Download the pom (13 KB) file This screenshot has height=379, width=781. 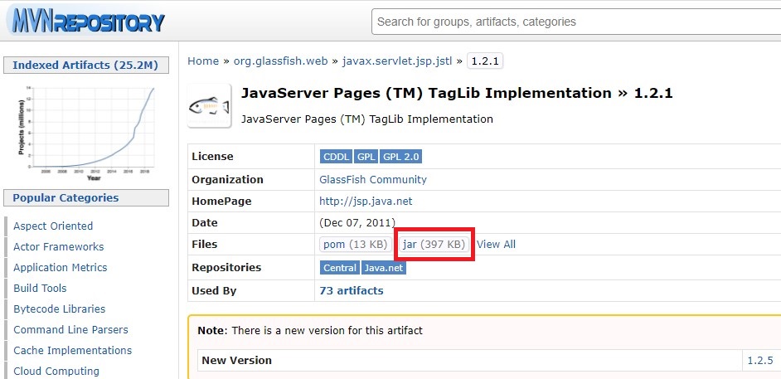pos(356,245)
